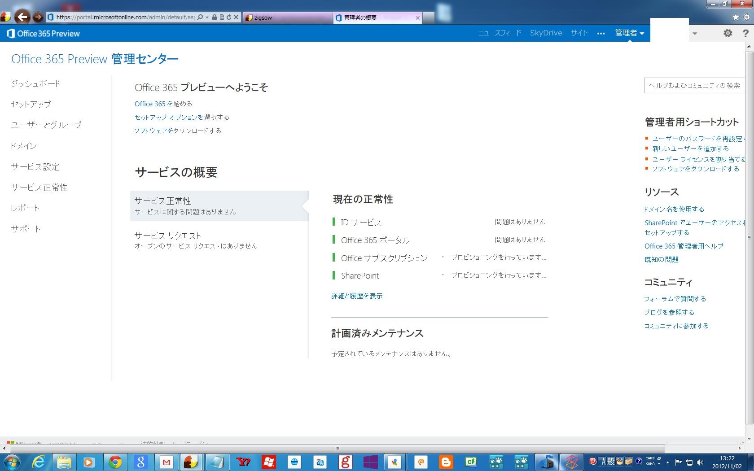Click the stop loading X in address bar
754x471 pixels.
[236, 17]
